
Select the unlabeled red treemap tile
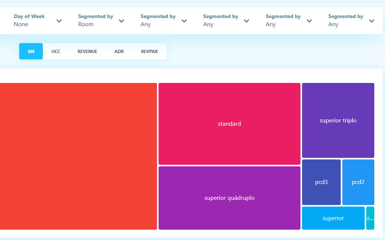point(78,156)
